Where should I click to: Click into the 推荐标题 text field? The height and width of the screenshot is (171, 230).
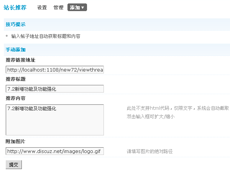click(x=55, y=89)
